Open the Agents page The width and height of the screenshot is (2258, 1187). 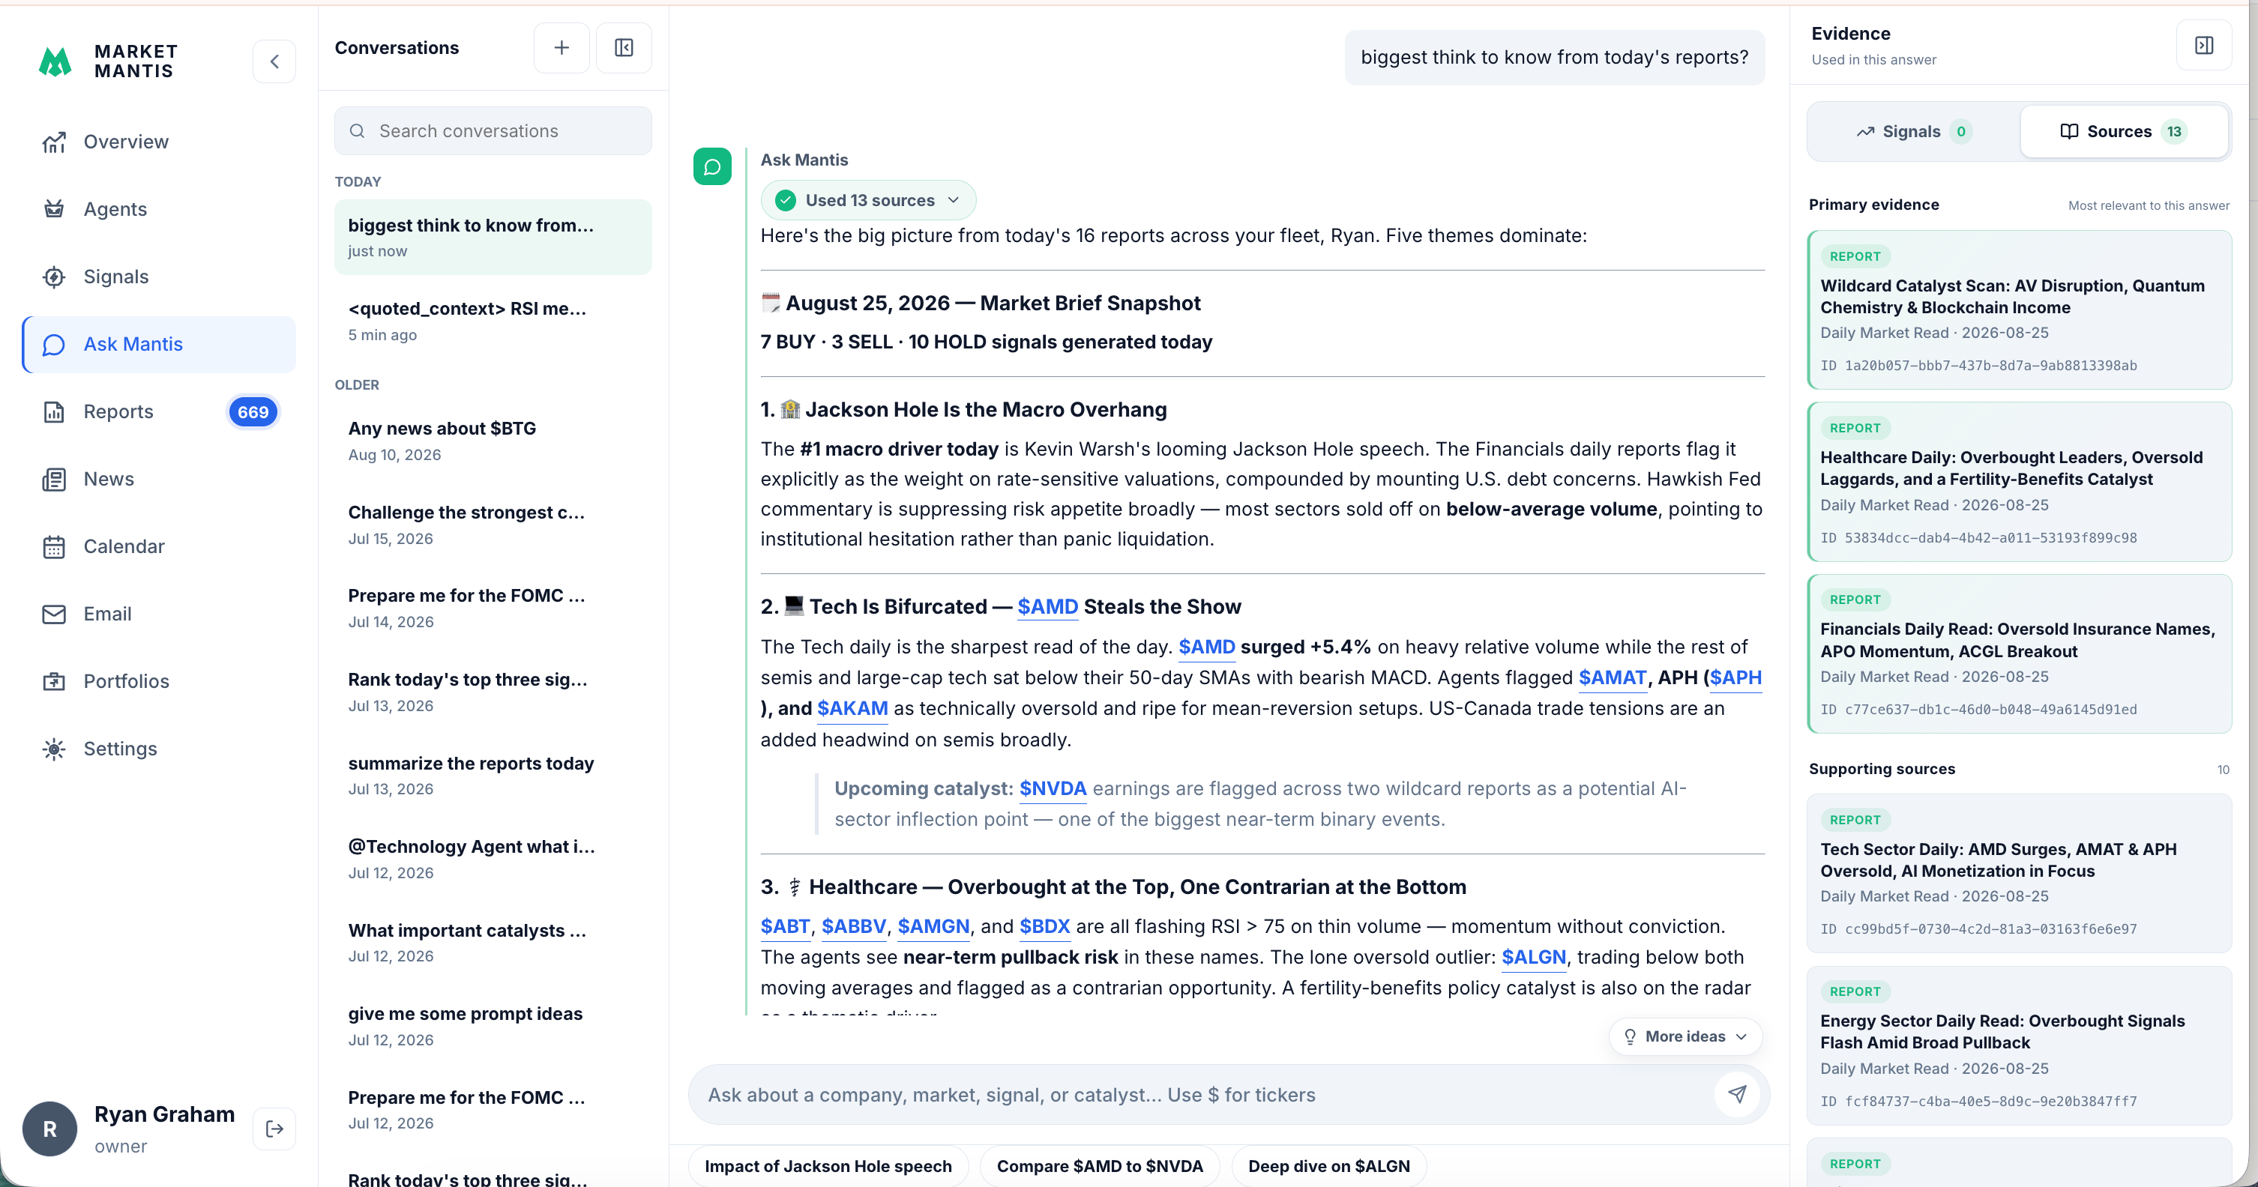(160, 209)
